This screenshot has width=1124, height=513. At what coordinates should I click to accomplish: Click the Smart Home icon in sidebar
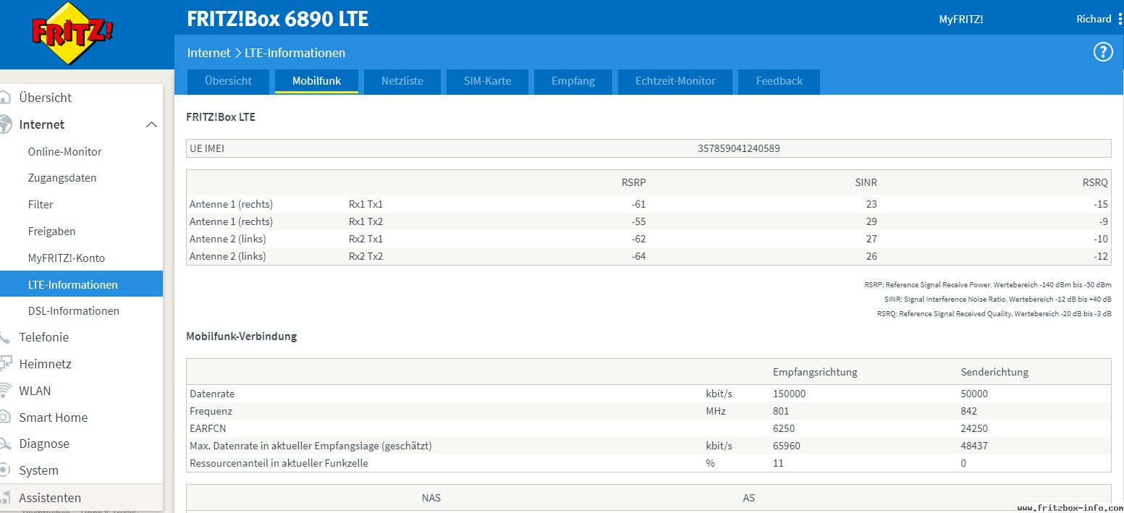[4, 417]
